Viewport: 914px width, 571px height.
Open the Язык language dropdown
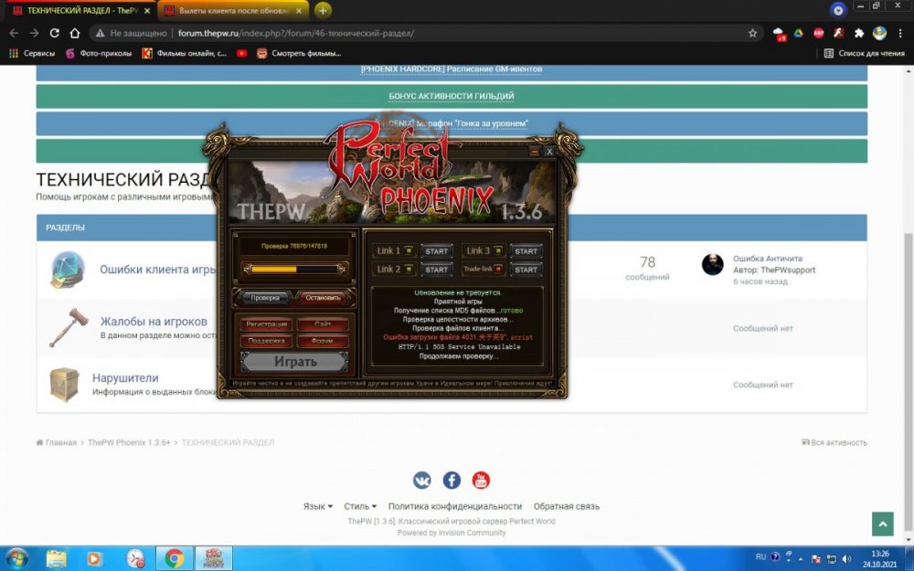click(x=318, y=506)
